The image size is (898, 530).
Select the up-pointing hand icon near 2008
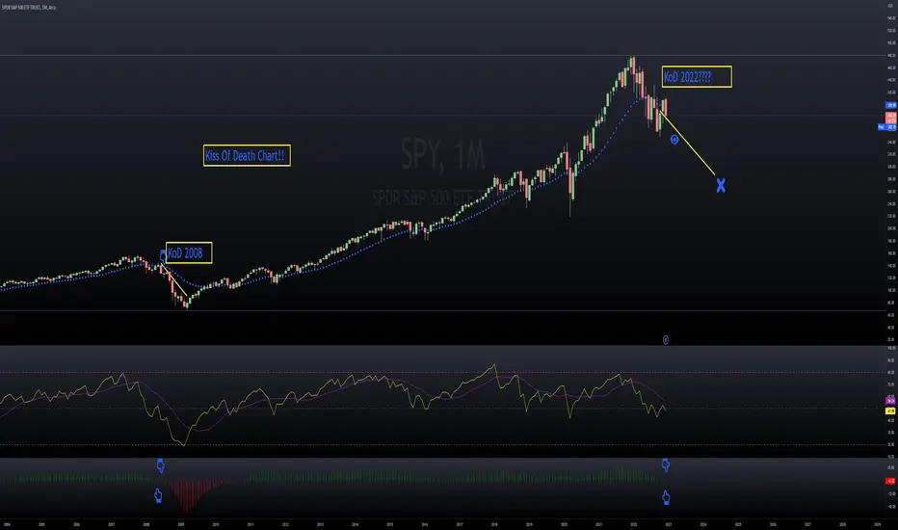[158, 495]
